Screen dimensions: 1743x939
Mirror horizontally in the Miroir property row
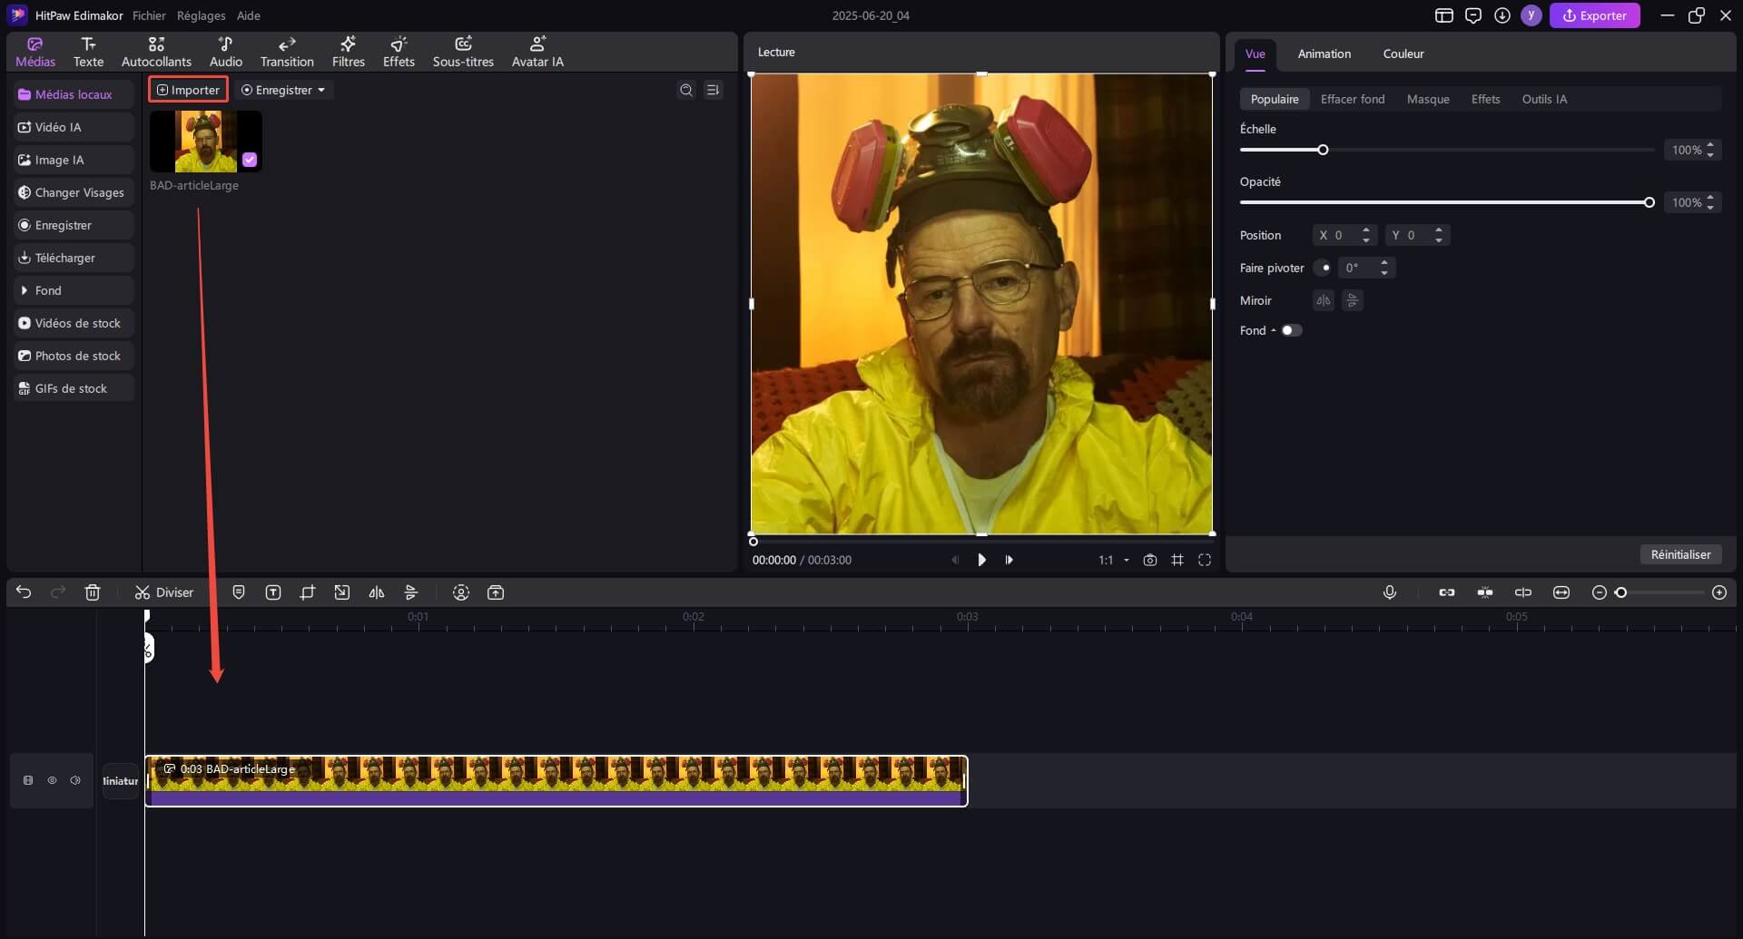(x=1324, y=300)
